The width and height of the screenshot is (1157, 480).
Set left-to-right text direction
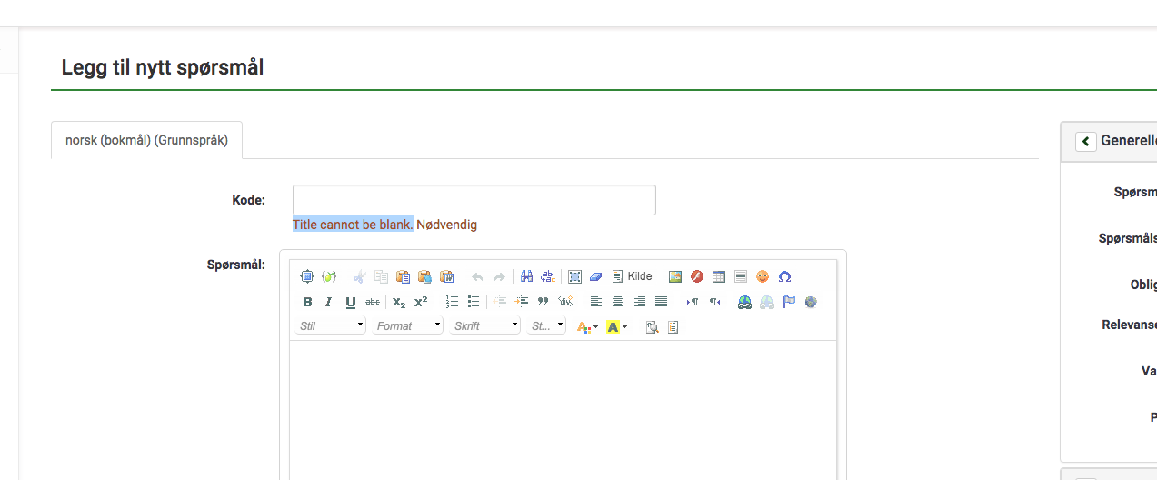pyautogui.click(x=693, y=302)
